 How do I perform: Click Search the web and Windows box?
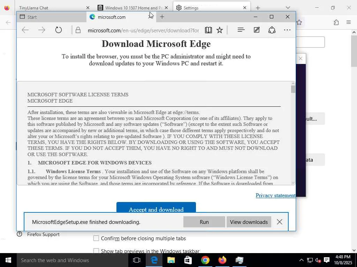[73, 260]
